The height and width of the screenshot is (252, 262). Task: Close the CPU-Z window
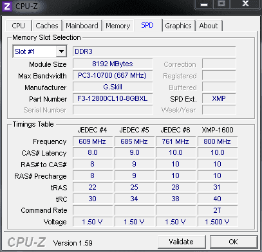245,4
